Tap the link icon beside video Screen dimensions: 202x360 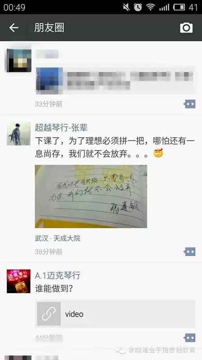click(x=49, y=314)
